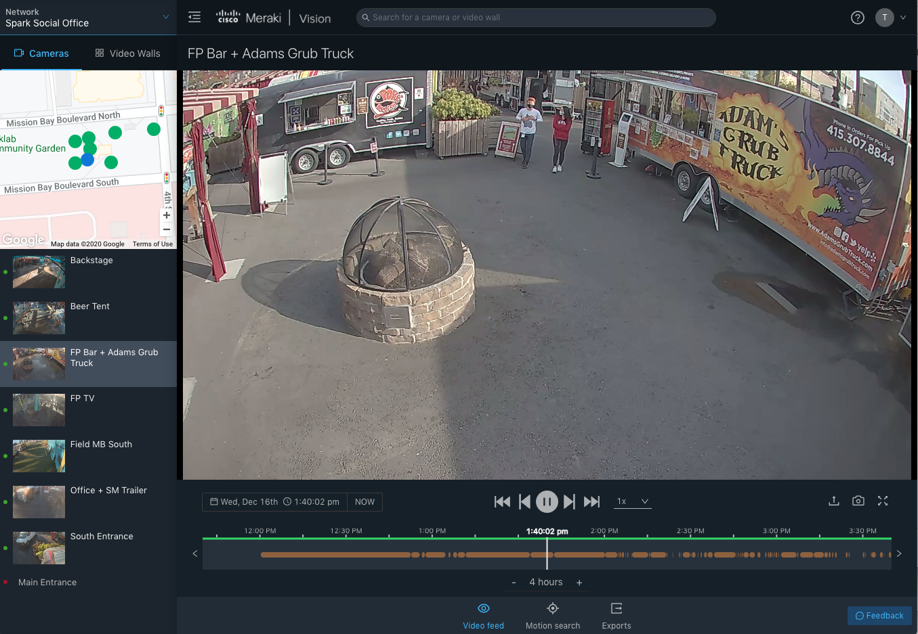The height and width of the screenshot is (634, 918).
Task: Expand the Network selector dropdown
Action: (166, 17)
